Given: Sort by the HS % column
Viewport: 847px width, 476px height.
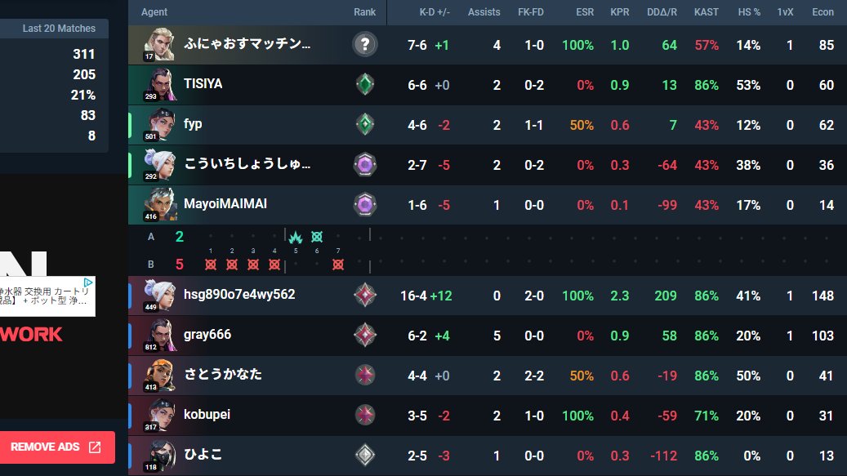Looking at the screenshot, I should 749,12.
